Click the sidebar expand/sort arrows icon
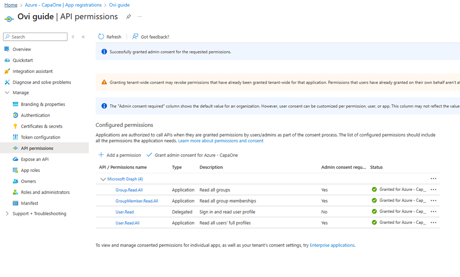This screenshot has height=277, width=460. 73,37
